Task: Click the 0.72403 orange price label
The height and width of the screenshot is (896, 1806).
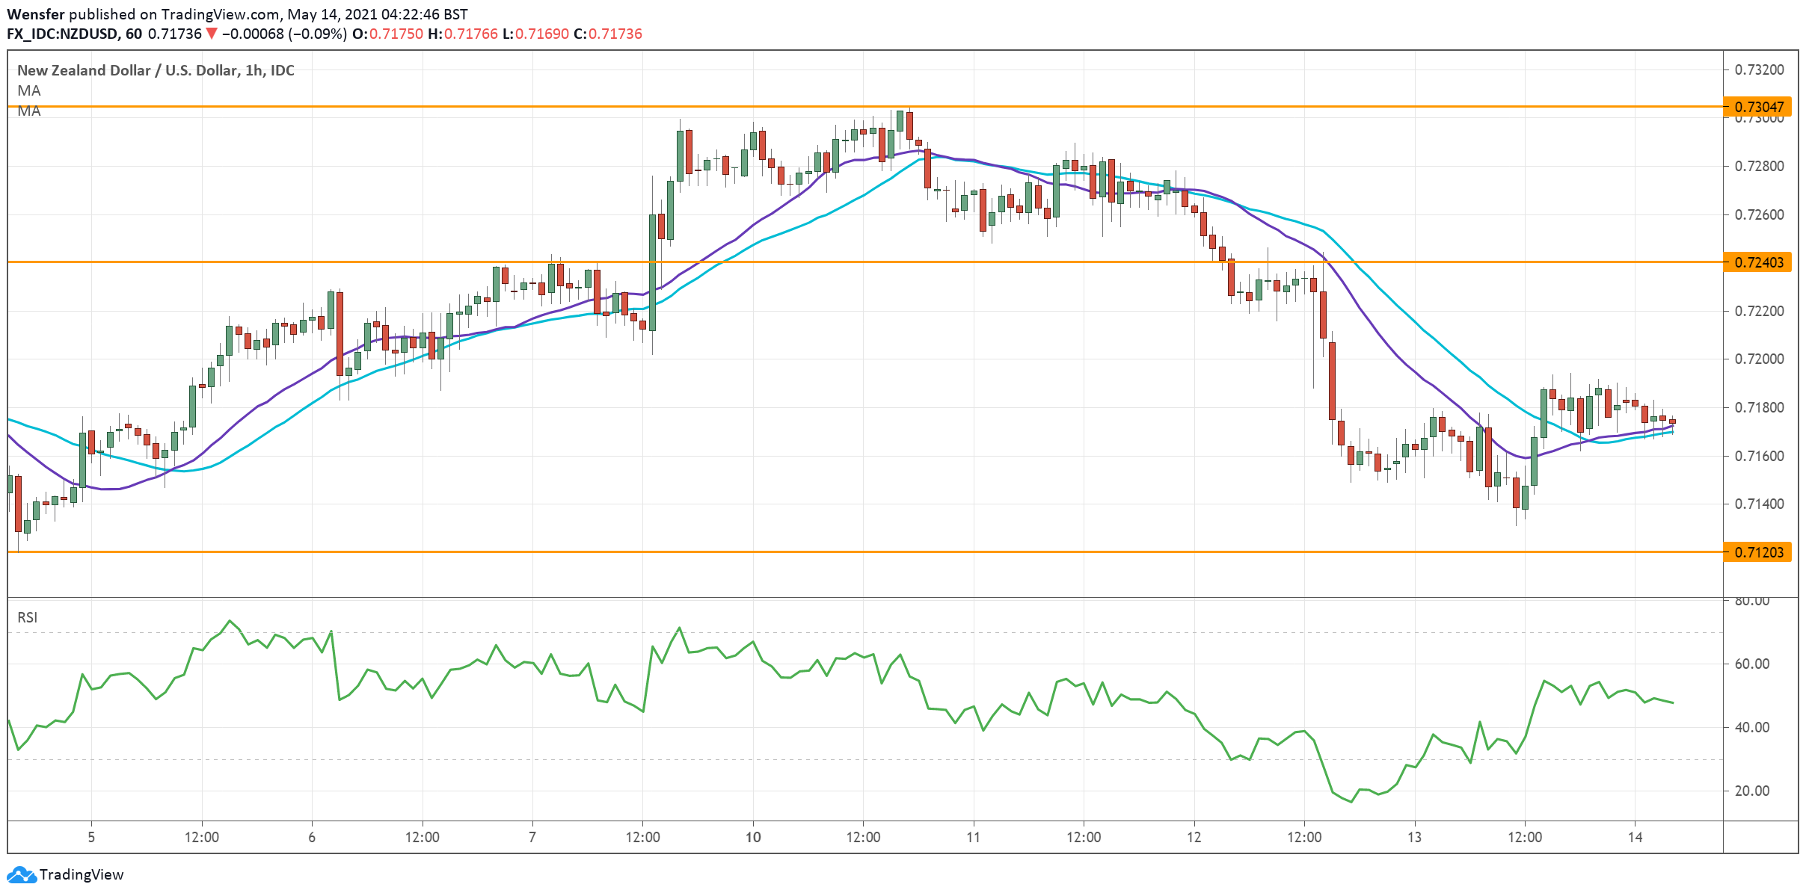Action: point(1757,262)
